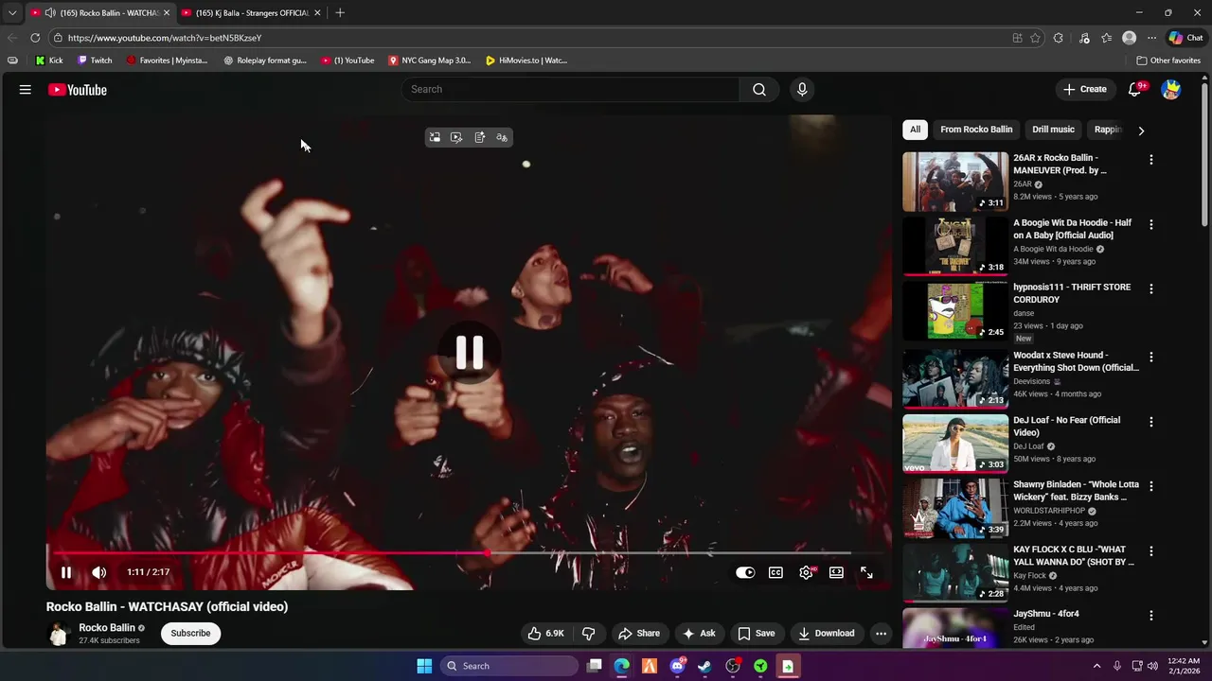Open options for JayShmu 4for4 video
Viewport: 1212px width, 681px height.
pyautogui.click(x=1151, y=615)
